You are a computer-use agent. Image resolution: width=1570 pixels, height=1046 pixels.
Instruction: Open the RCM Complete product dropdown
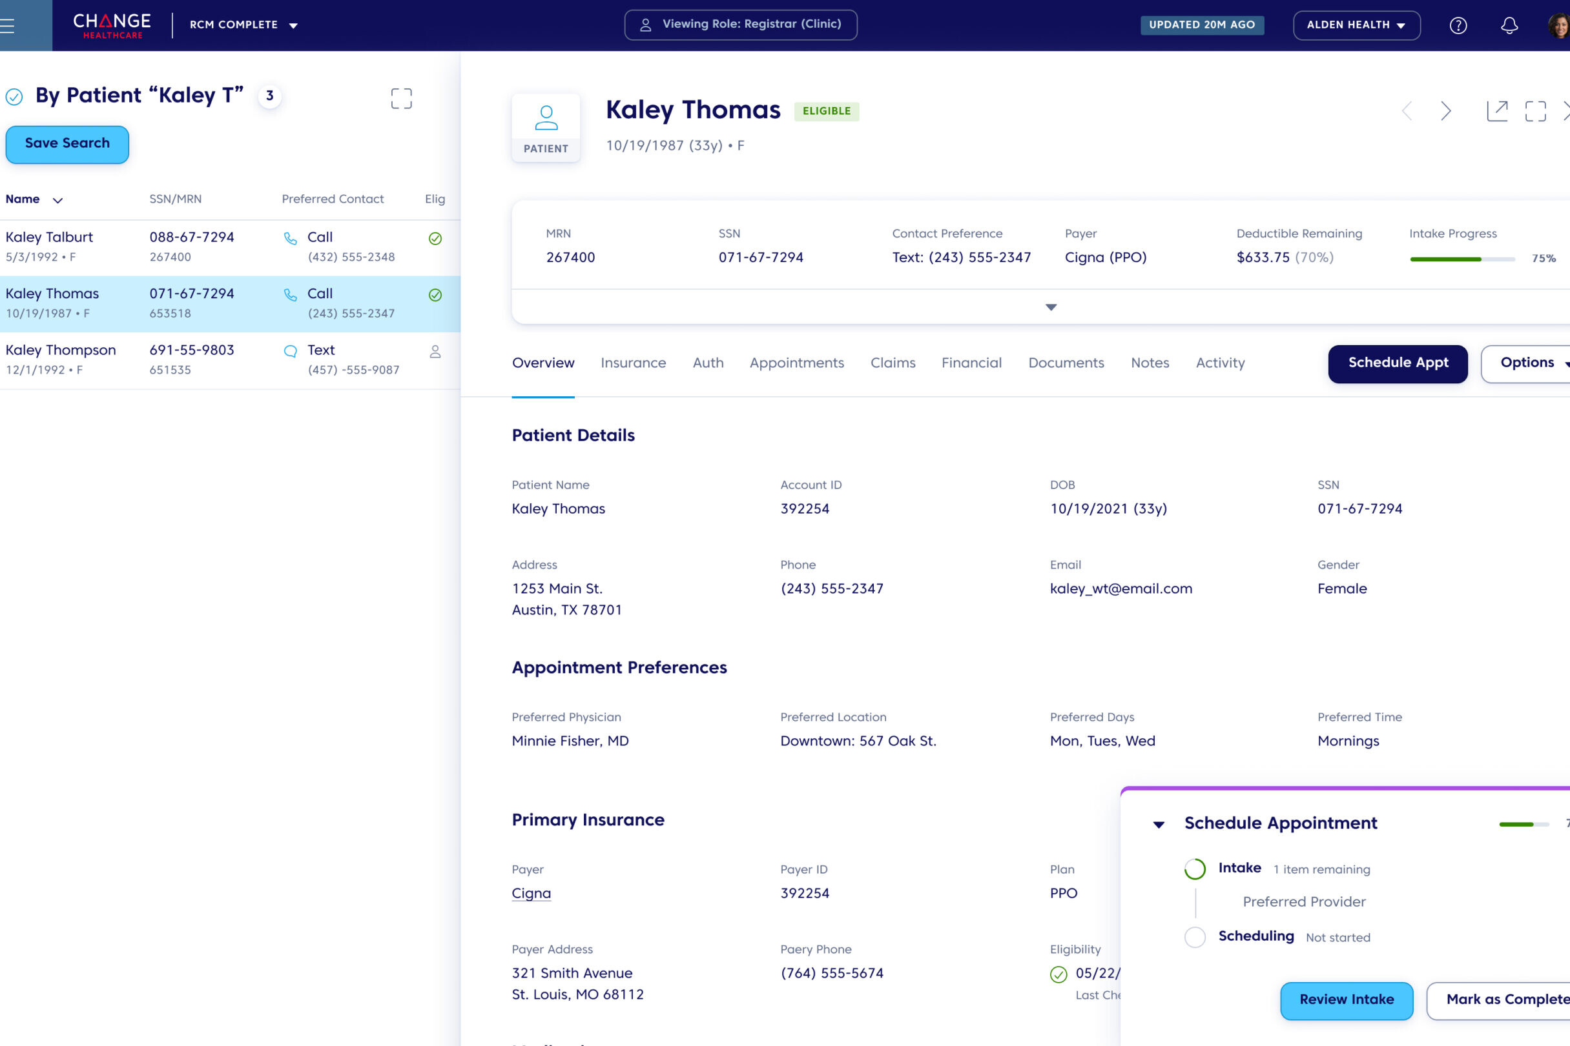click(243, 25)
